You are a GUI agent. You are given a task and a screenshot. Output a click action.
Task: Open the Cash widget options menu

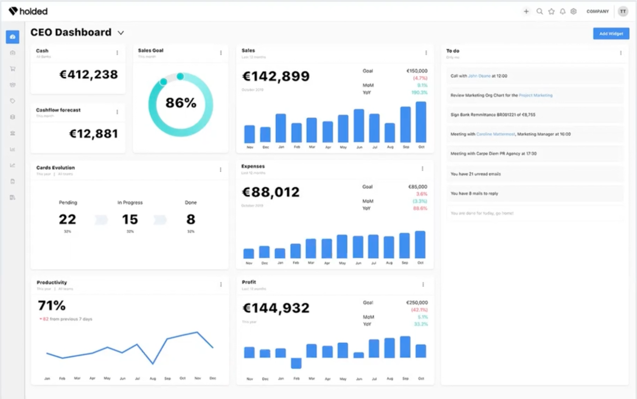tap(117, 53)
